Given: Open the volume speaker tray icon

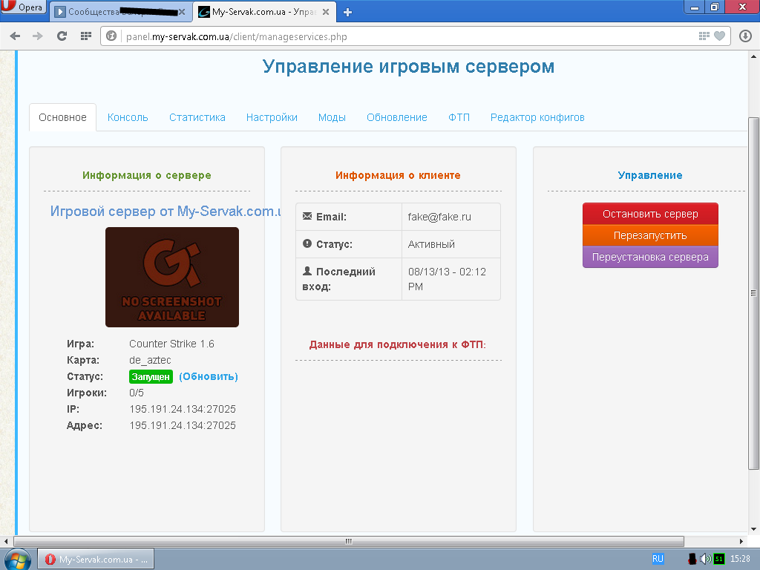Looking at the screenshot, I should [x=705, y=559].
